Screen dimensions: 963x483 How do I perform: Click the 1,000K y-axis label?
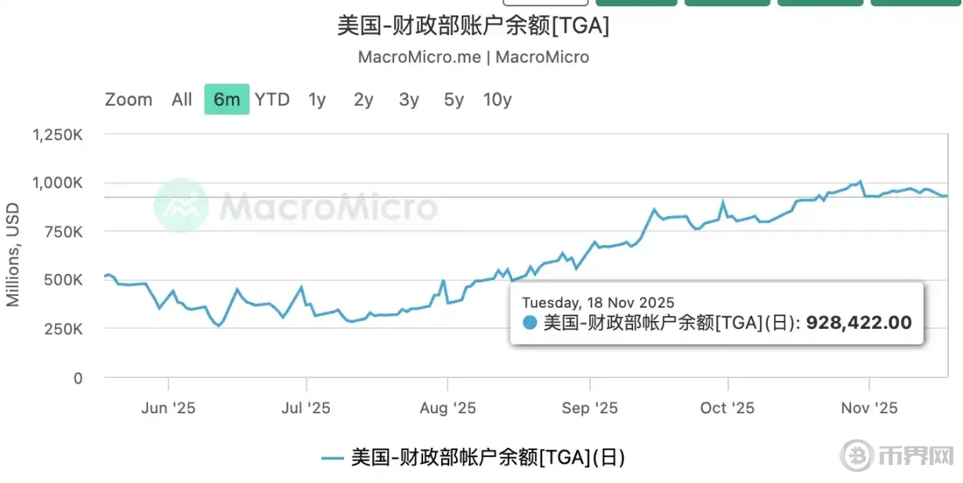(x=57, y=183)
